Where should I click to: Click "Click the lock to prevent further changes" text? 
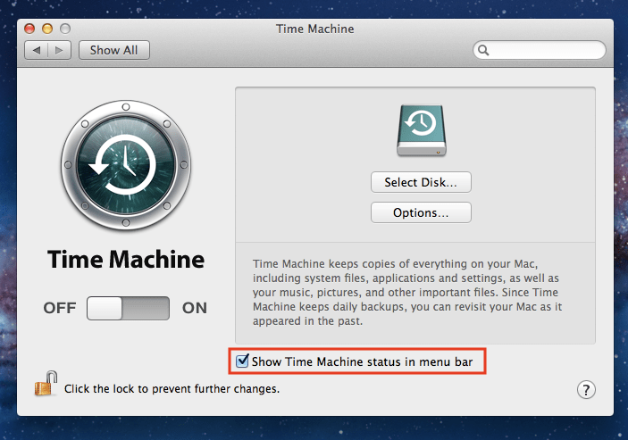pos(172,389)
